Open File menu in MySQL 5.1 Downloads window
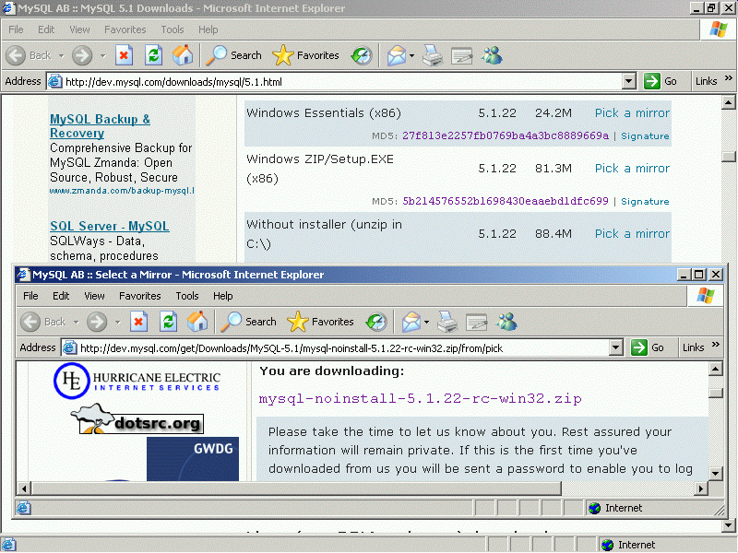The width and height of the screenshot is (738, 553). click(x=16, y=29)
